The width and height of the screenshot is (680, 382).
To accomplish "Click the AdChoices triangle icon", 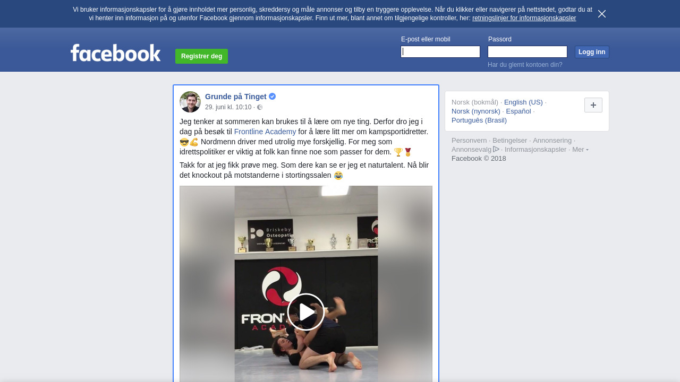I will 496,149.
